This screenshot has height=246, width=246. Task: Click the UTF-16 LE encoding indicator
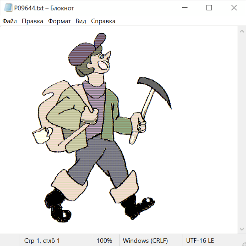pyautogui.click(x=200, y=241)
